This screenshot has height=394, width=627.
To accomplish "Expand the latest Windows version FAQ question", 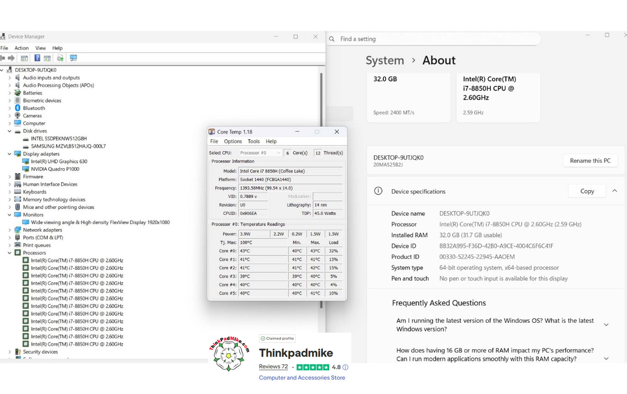I will click(606, 325).
